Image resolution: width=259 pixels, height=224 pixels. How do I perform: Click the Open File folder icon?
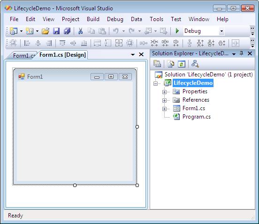[x=46, y=31]
